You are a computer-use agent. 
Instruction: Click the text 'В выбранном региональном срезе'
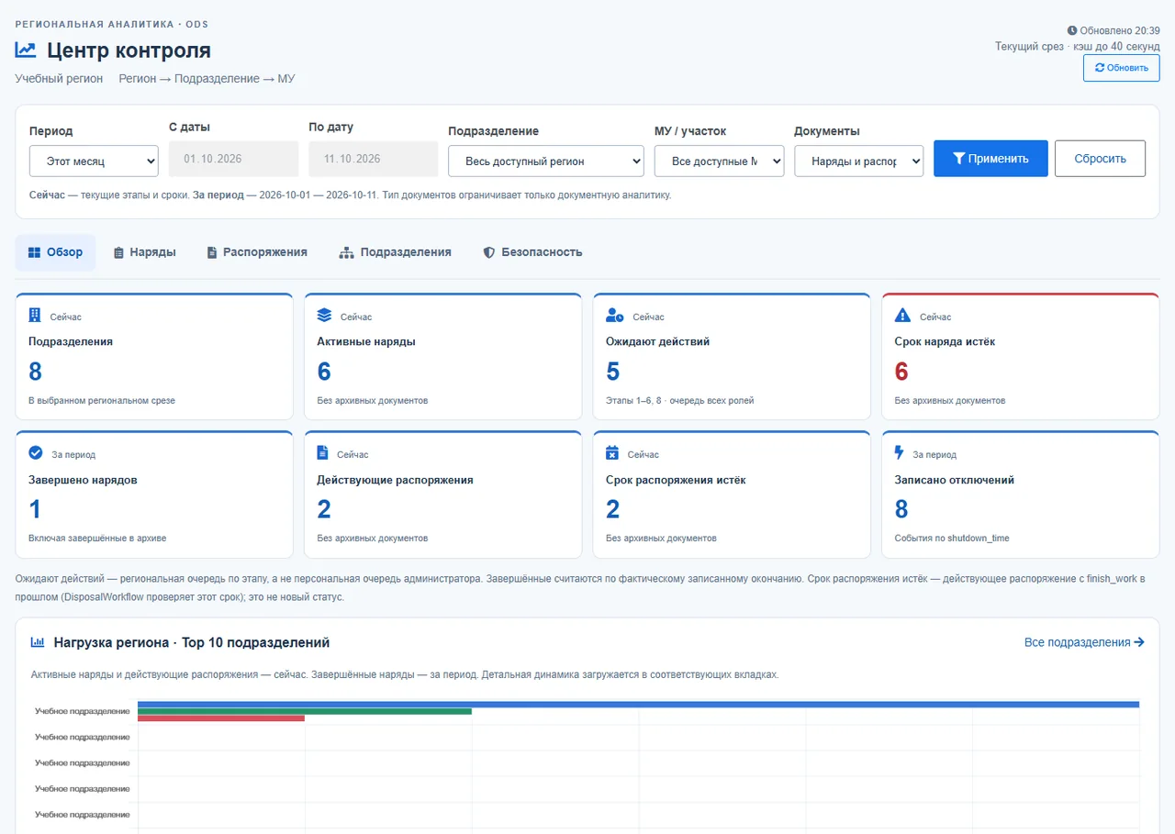click(102, 401)
